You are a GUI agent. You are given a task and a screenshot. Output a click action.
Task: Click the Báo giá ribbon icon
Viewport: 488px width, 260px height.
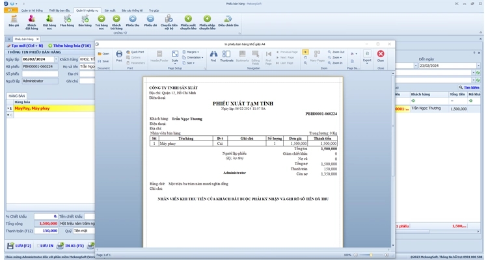14,22
